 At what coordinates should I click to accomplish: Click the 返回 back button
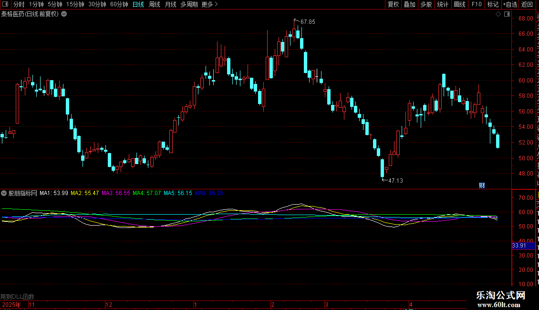coord(527,4)
